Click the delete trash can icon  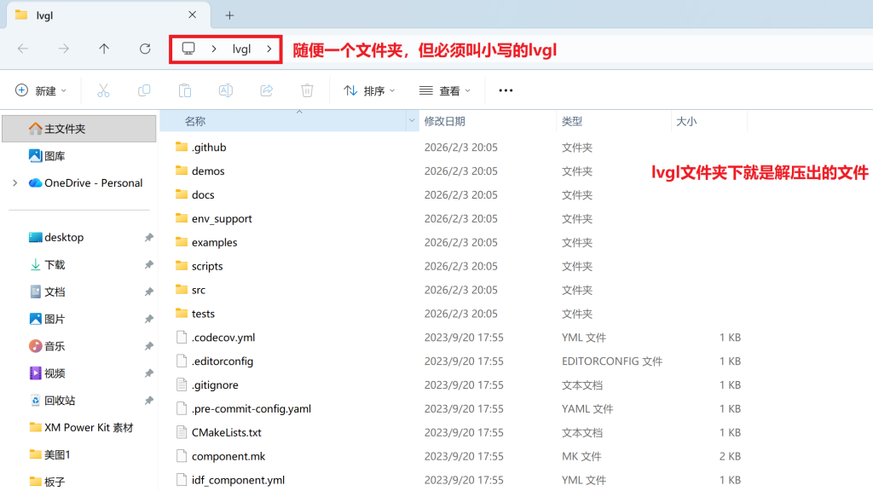[308, 90]
